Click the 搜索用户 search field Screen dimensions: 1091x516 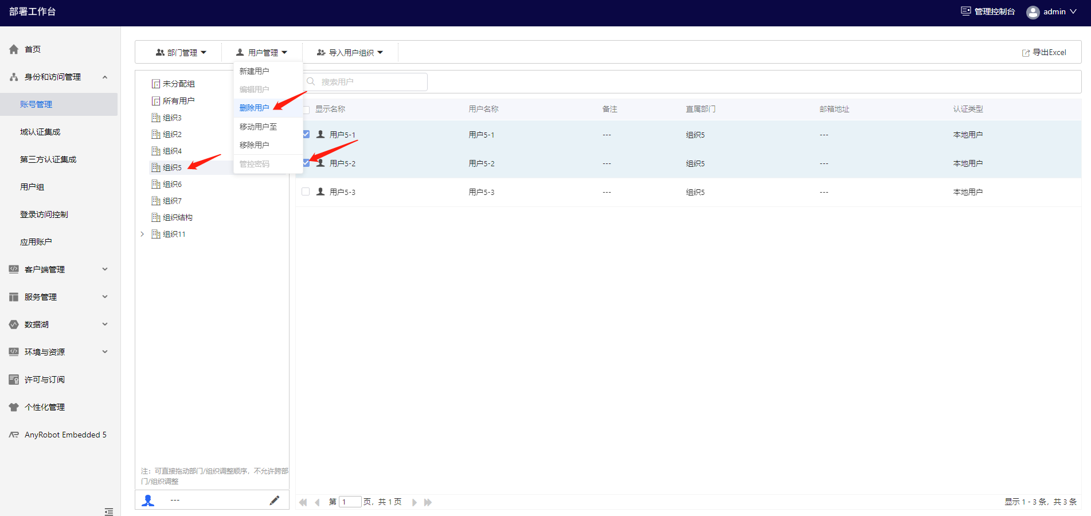[x=365, y=82]
